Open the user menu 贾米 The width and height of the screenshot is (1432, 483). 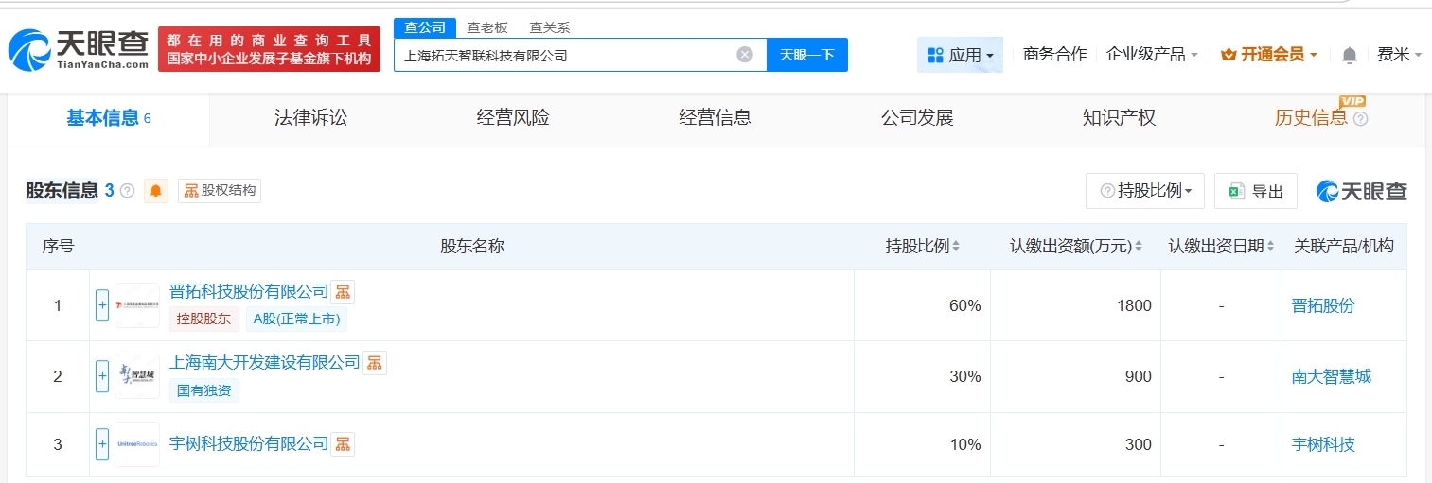(1399, 55)
